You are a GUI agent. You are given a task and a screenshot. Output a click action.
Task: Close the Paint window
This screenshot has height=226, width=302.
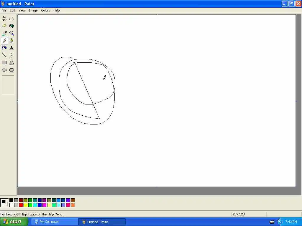tap(298, 4)
